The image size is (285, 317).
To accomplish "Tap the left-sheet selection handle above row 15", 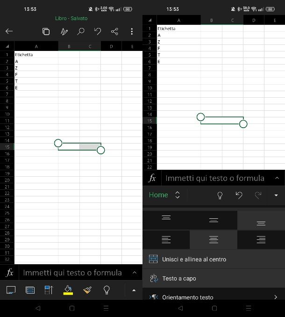I will click(x=58, y=143).
